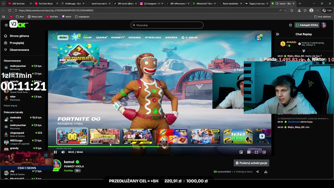This screenshot has width=334, height=188.
Task: Close the YouTube Music tab
Action: (x=57, y=4)
